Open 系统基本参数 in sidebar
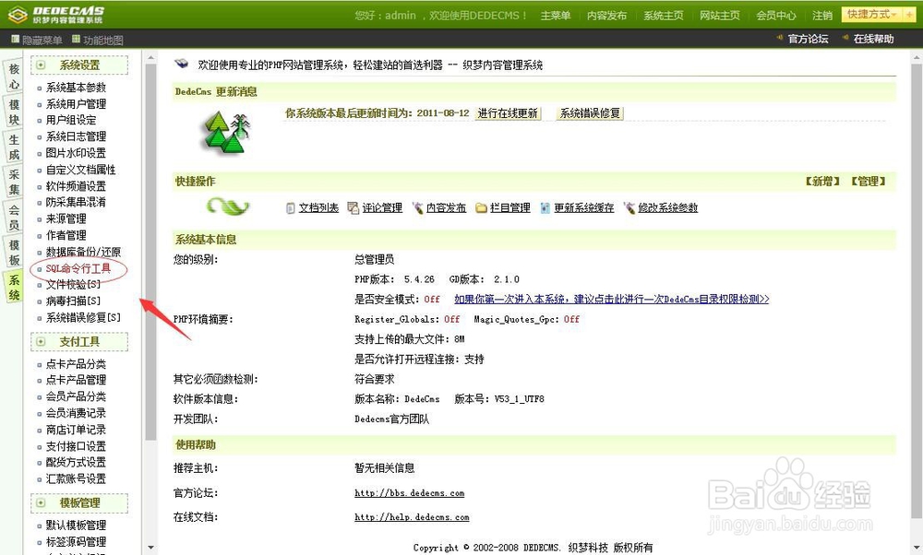This screenshot has width=923, height=555. (x=76, y=88)
